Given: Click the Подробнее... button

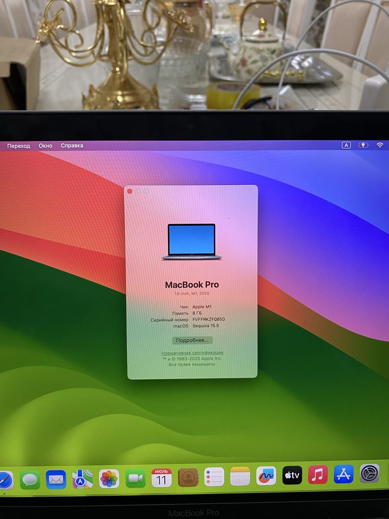Looking at the screenshot, I should click(192, 340).
